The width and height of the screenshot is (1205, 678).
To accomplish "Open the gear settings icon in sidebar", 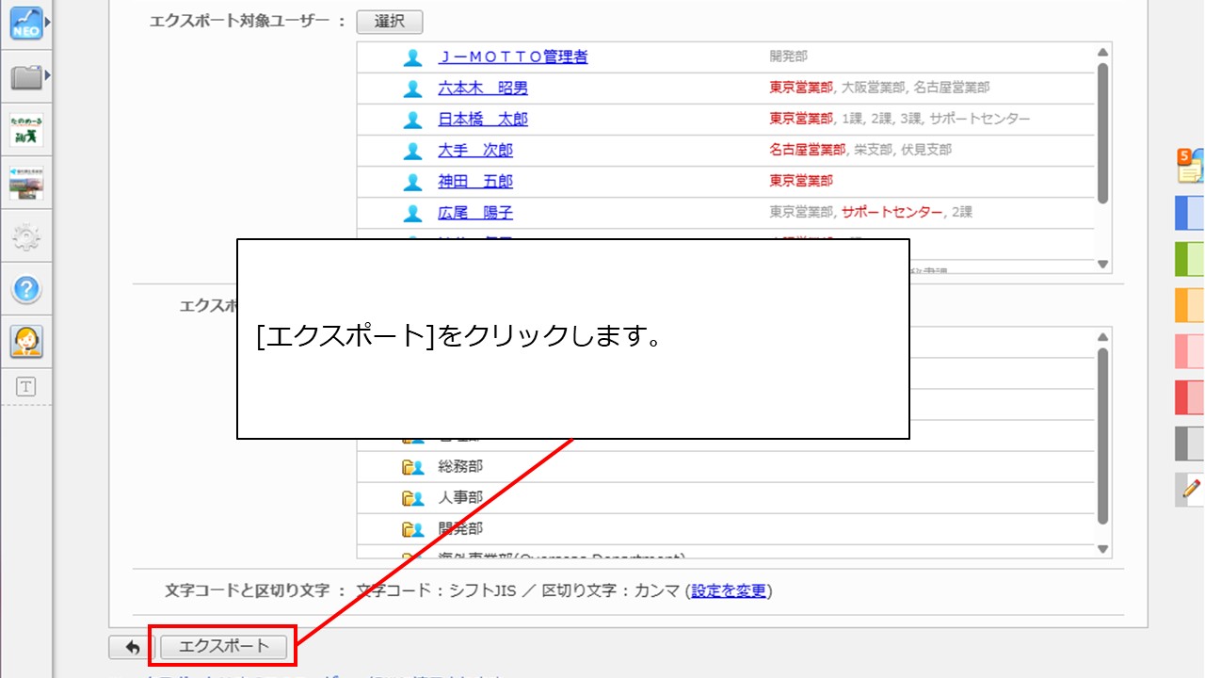I will point(26,237).
